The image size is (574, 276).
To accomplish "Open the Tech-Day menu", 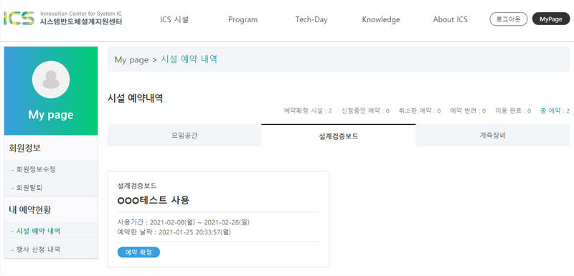I will [x=311, y=20].
